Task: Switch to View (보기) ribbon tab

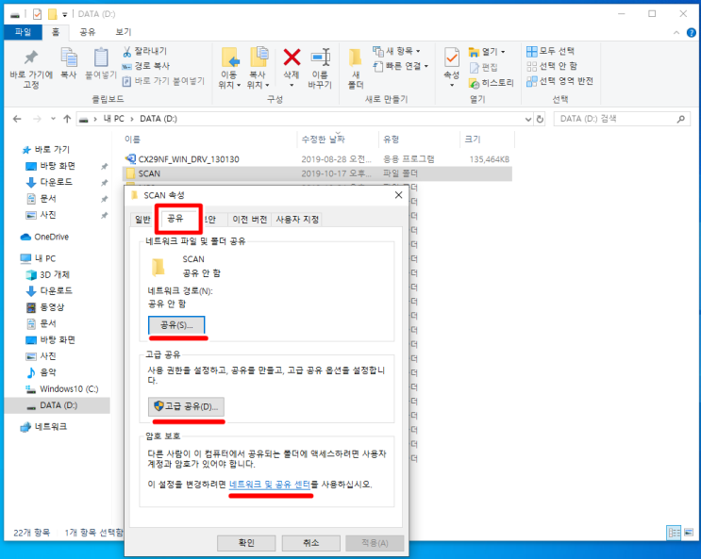Action: (x=123, y=32)
